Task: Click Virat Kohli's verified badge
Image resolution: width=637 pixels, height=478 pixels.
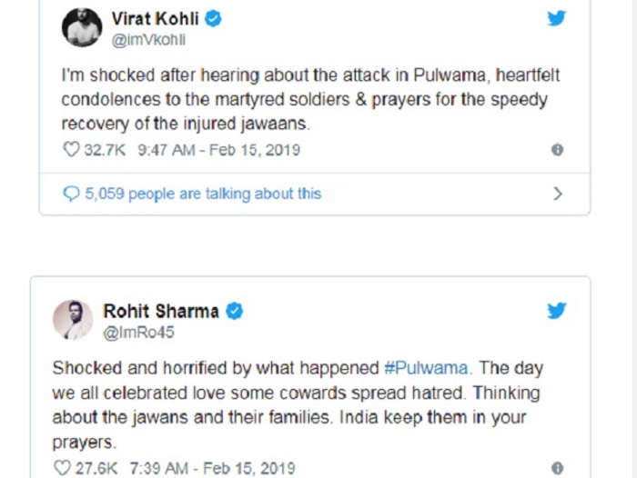Action: coord(213,19)
